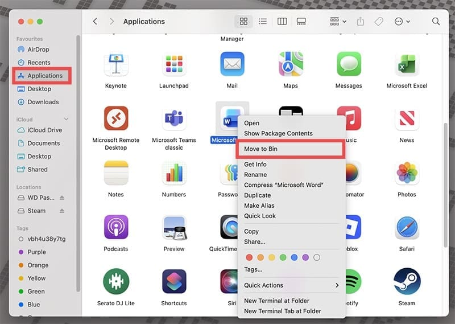The width and height of the screenshot is (455, 324).
Task: Click the Edit Tags toolbar icon
Action: tap(378, 21)
